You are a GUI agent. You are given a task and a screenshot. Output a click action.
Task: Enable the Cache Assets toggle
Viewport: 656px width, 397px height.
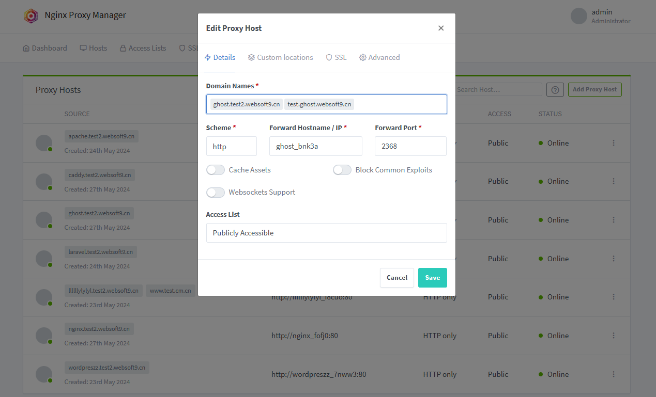click(216, 170)
